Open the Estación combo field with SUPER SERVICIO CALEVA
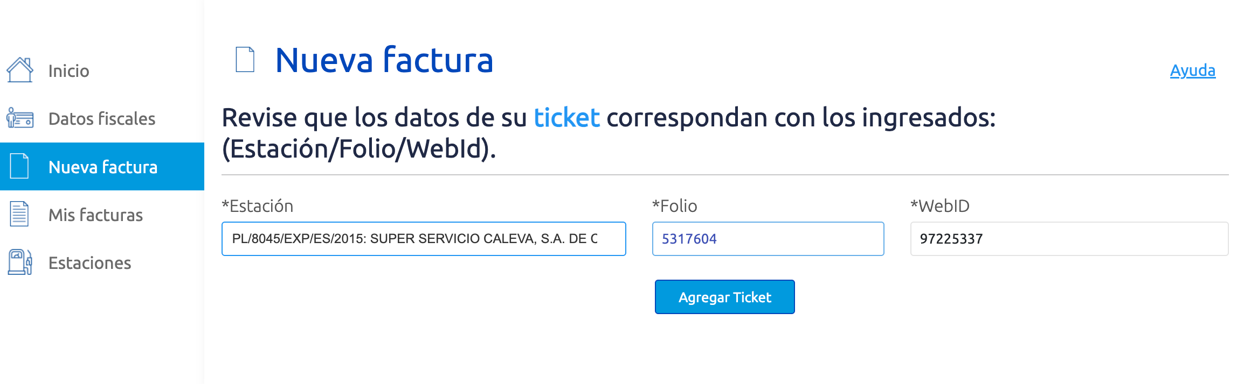This screenshot has width=1244, height=384. point(423,239)
